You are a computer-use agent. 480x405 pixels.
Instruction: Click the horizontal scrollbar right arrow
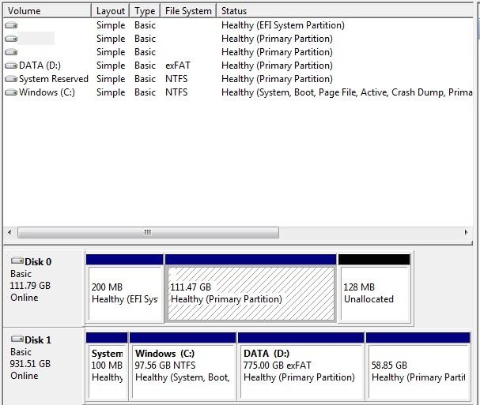[x=467, y=233]
